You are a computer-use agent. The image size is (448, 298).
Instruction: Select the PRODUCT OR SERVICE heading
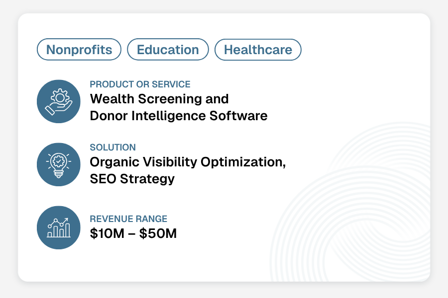(140, 84)
